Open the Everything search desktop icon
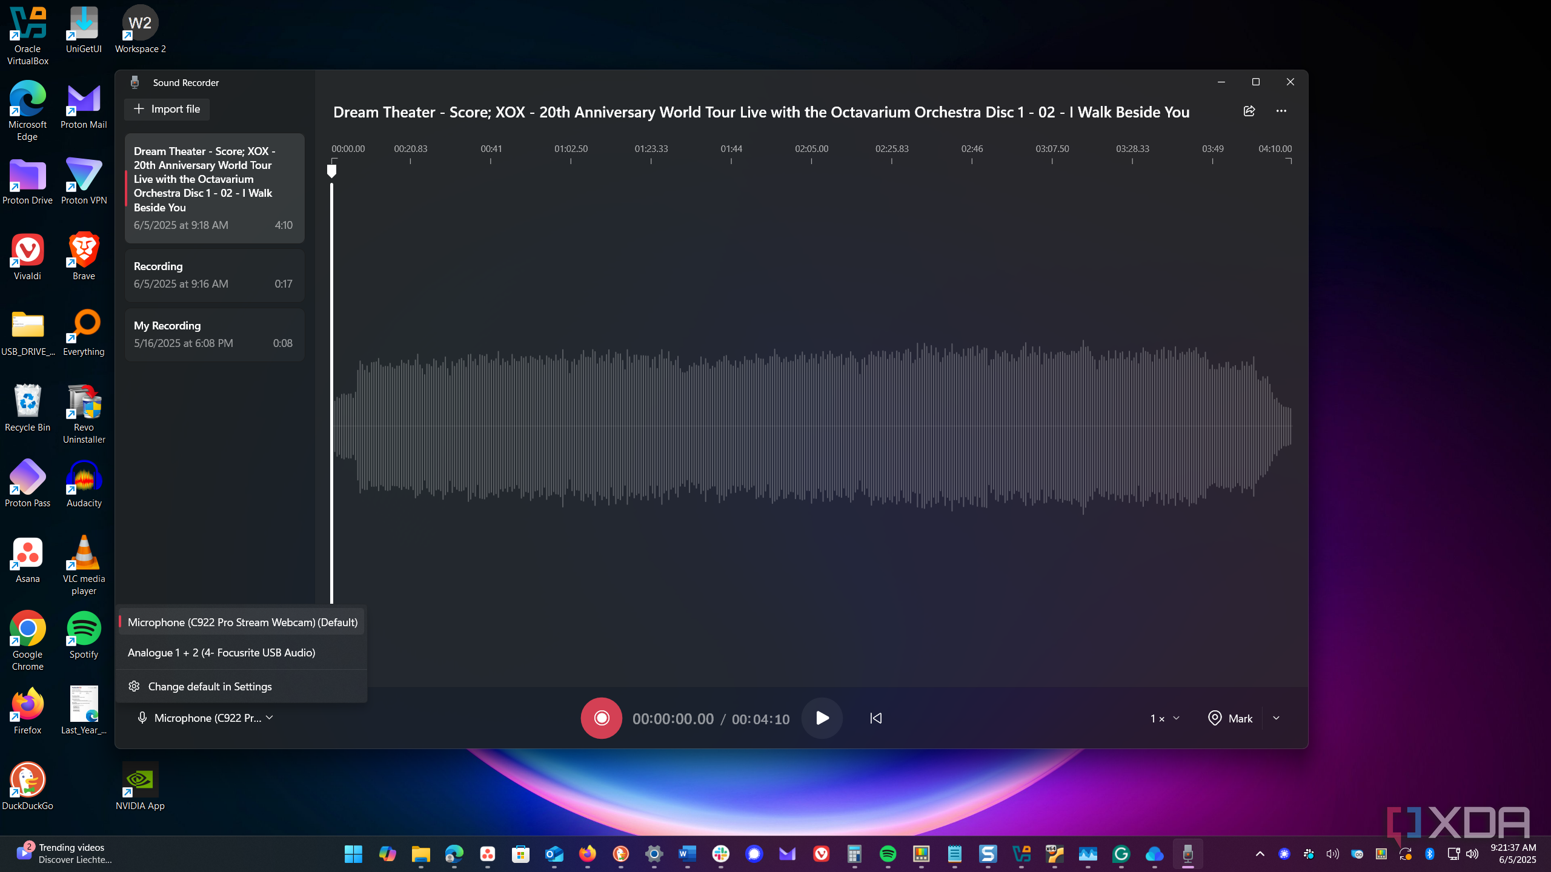Viewport: 1551px width, 872px height. tap(84, 332)
